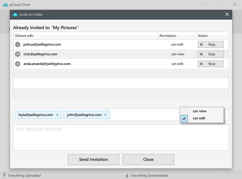Click the J avatar next to joshua@pellegrino.com
242x179 pixels.
click(18, 45)
